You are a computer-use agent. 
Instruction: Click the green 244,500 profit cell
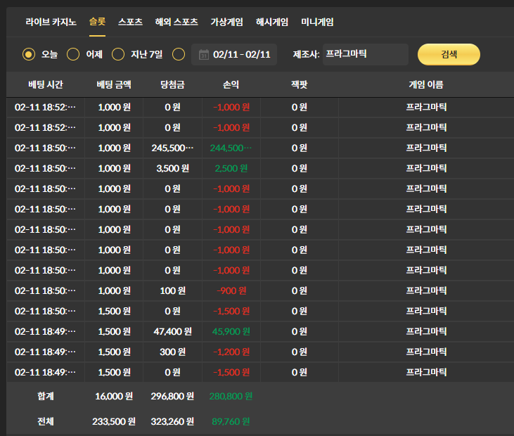point(231,148)
